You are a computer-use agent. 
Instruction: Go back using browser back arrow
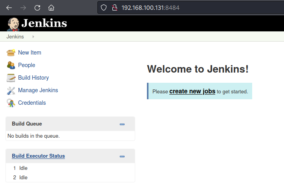pyautogui.click(x=9, y=7)
